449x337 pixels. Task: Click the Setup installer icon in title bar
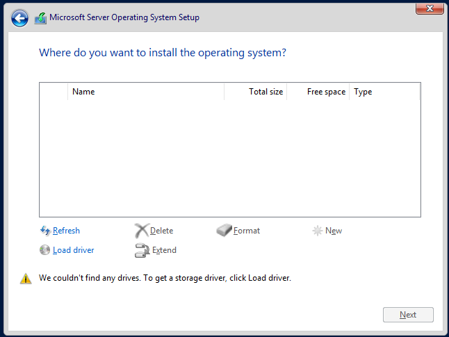[41, 18]
